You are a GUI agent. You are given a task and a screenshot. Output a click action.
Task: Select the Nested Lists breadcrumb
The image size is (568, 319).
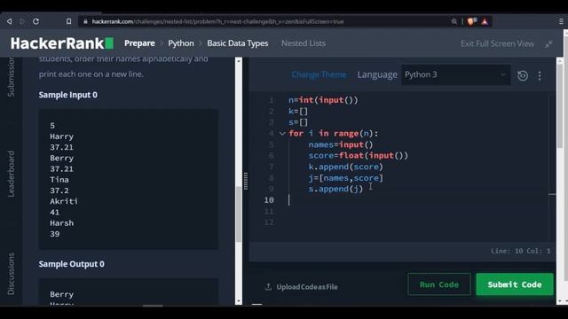coord(304,43)
